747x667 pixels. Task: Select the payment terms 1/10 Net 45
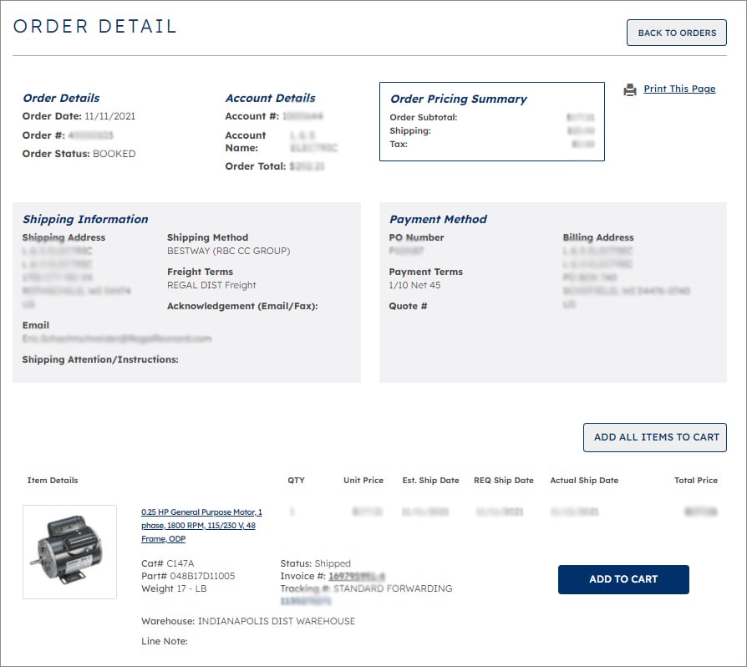click(x=415, y=285)
